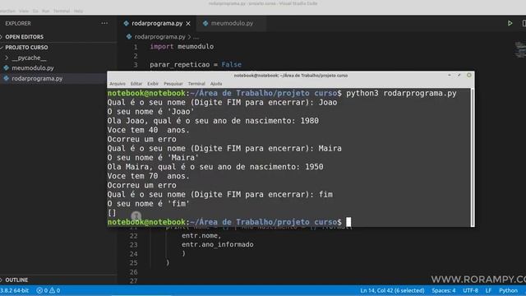The width and height of the screenshot is (526, 296).
Task: Click the EXPLORER panel title
Action: click(18, 23)
